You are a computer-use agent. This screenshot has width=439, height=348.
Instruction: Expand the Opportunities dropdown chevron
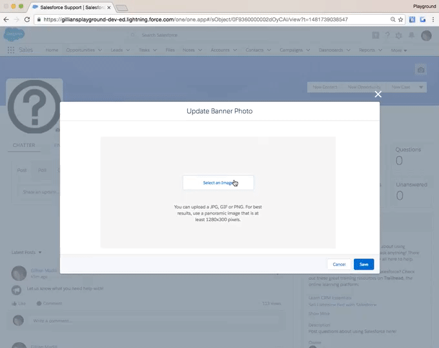pyautogui.click(x=100, y=50)
